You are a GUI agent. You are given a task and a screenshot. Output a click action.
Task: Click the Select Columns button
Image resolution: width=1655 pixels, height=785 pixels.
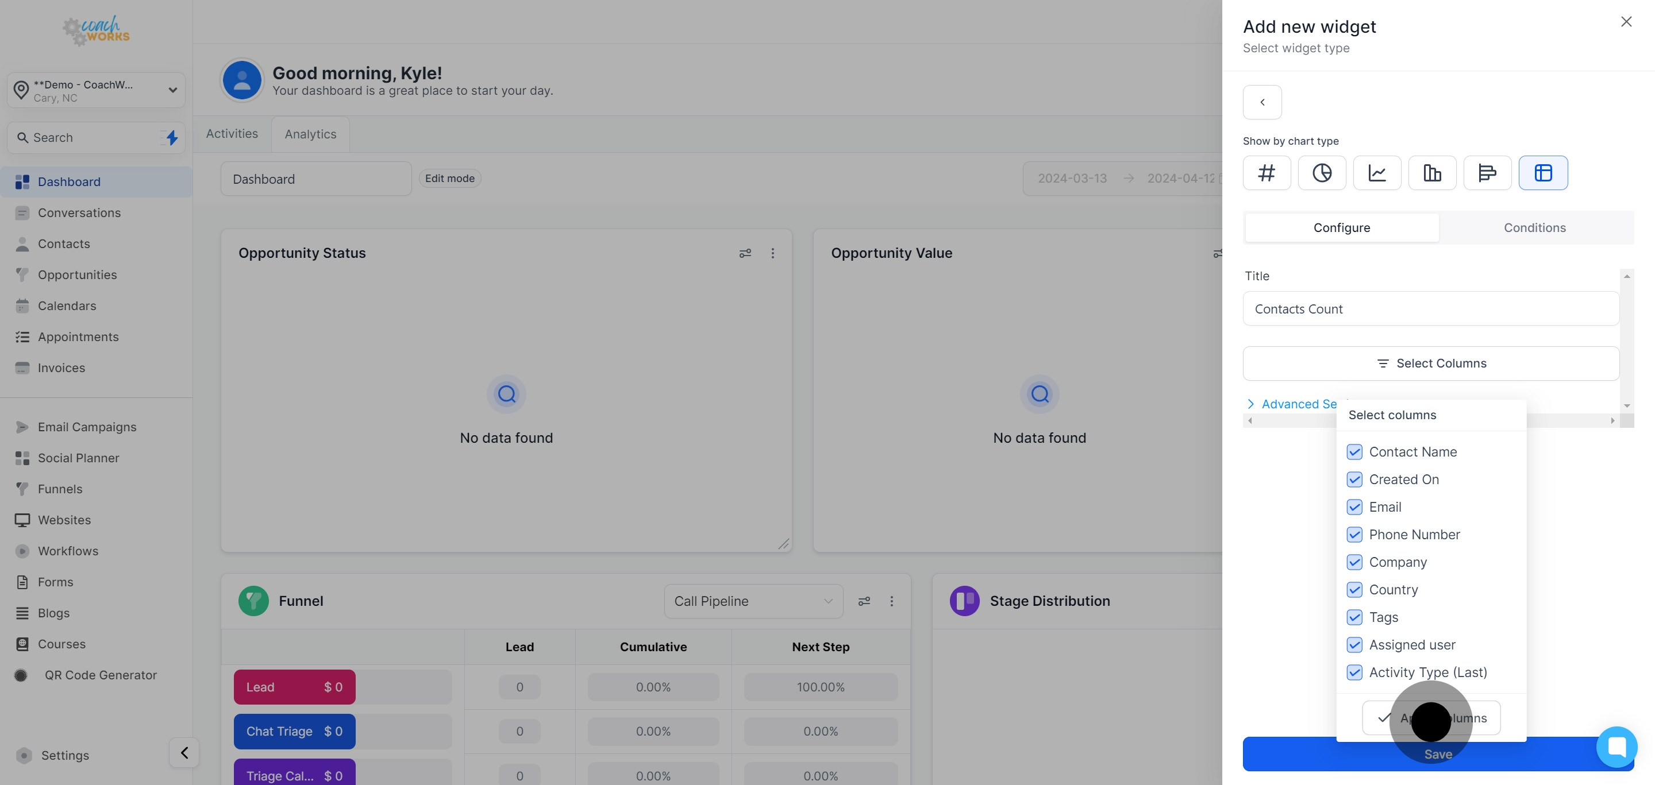pyautogui.click(x=1431, y=364)
